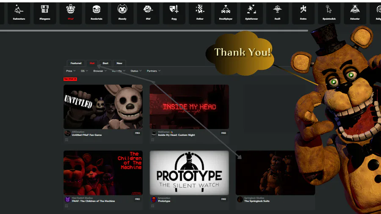Expand the OS filter dropdown
Image resolution: width=381 pixels, height=214 pixels.
84,71
